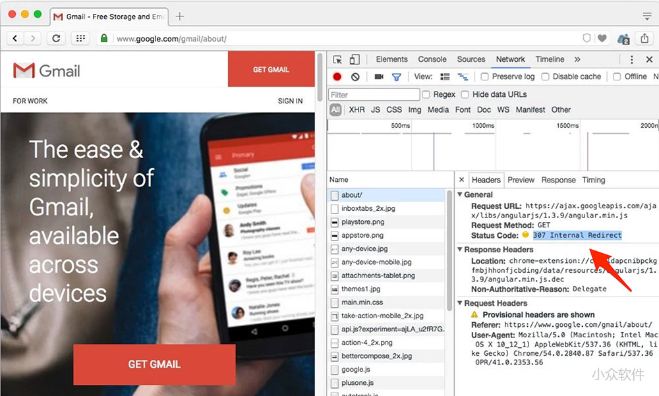Viewport: 659px width, 396px height.
Task: Collapse the Request Headers section
Action: (460, 302)
